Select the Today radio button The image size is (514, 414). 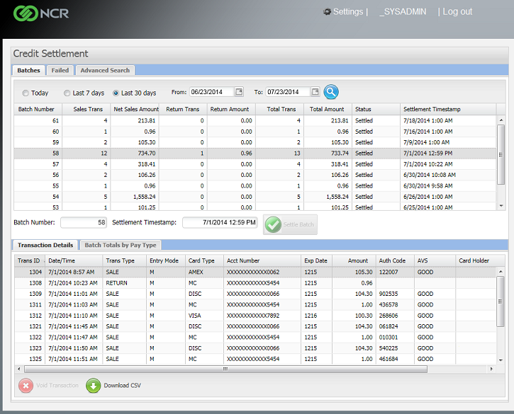click(26, 93)
